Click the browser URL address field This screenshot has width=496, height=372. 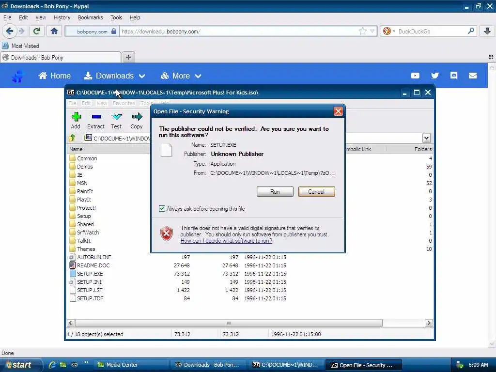(239, 31)
